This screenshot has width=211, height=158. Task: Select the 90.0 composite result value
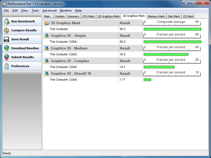[x=122, y=29]
